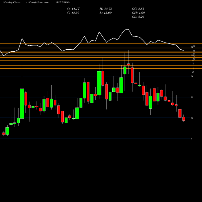The height and width of the screenshot is (202, 202).
Task: Click the tallest green candlestick on left
Action: pos(22,103)
